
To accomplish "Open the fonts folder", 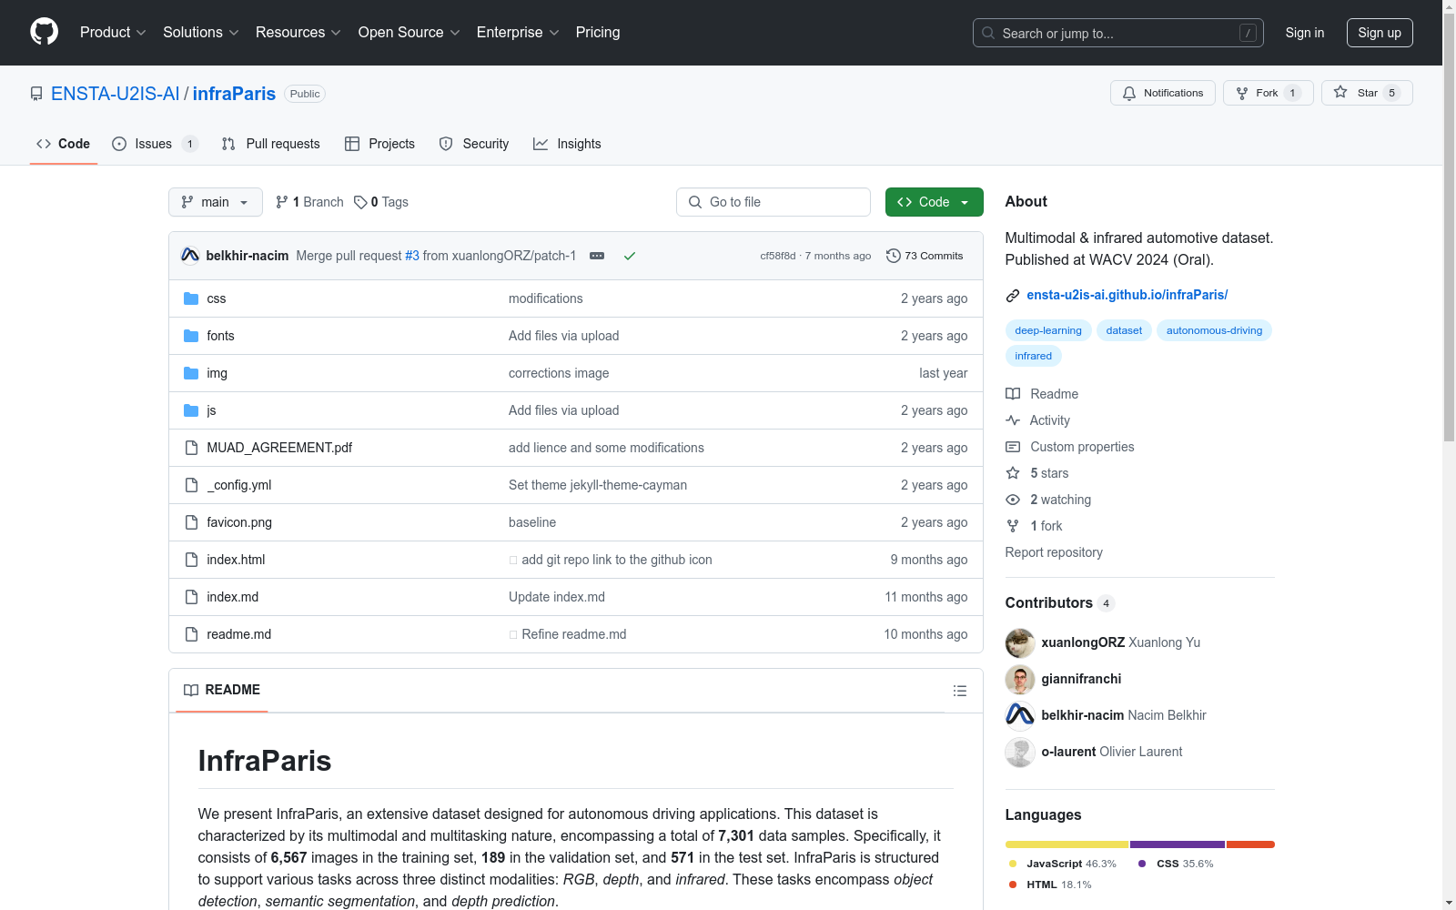I will (220, 336).
